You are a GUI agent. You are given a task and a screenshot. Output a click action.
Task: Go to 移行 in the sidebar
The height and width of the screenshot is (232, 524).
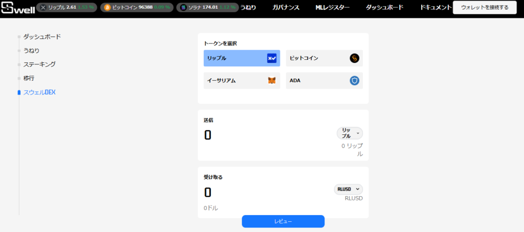tap(29, 79)
